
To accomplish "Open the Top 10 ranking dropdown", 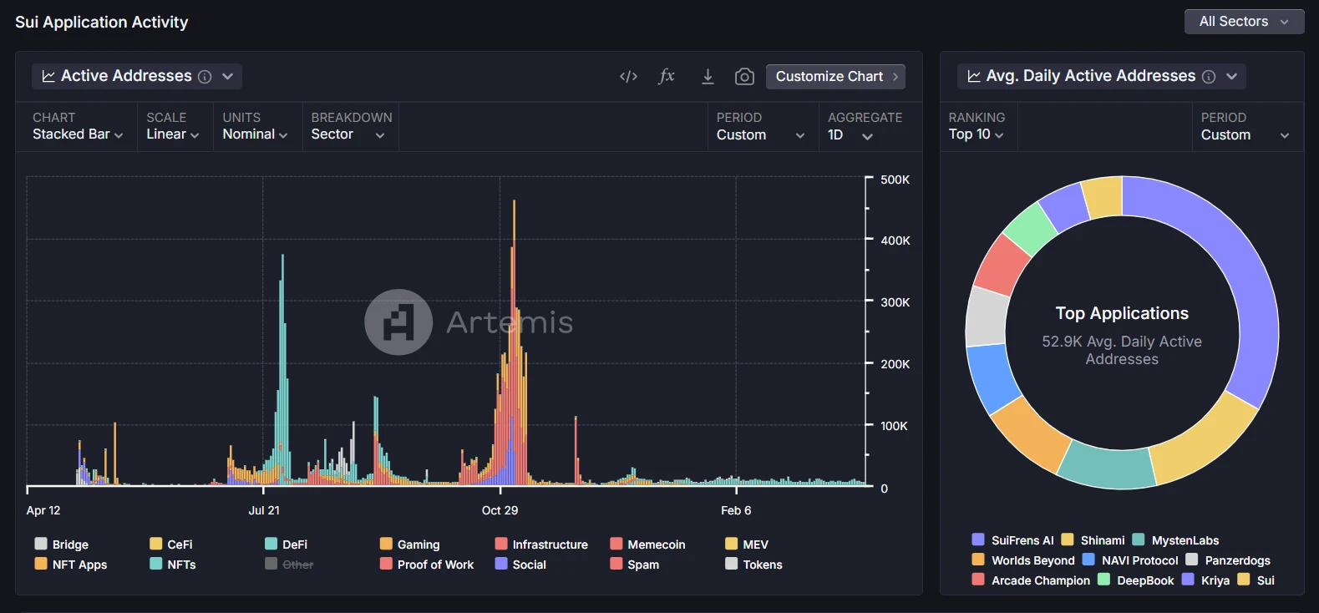I will coord(976,134).
